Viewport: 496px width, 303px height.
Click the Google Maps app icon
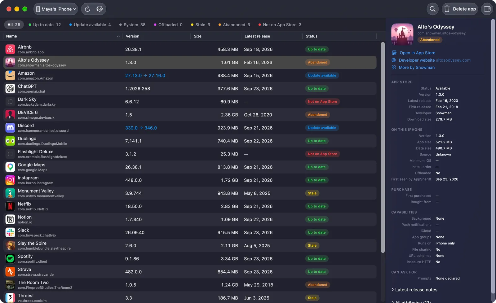[10, 167]
